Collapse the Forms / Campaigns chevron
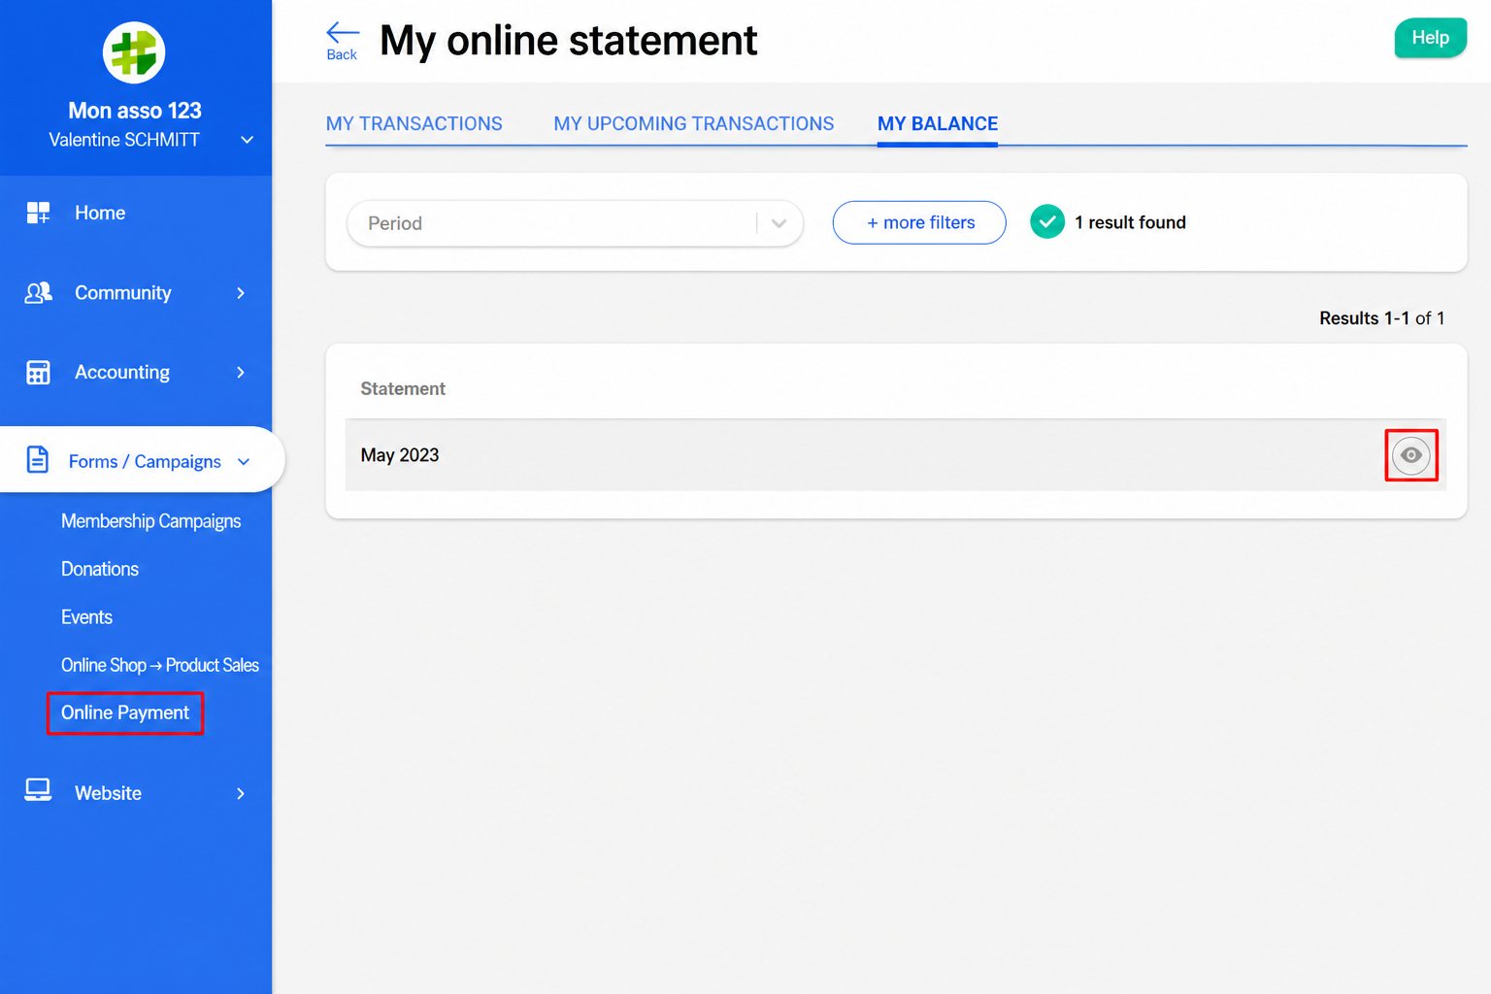 point(244,462)
